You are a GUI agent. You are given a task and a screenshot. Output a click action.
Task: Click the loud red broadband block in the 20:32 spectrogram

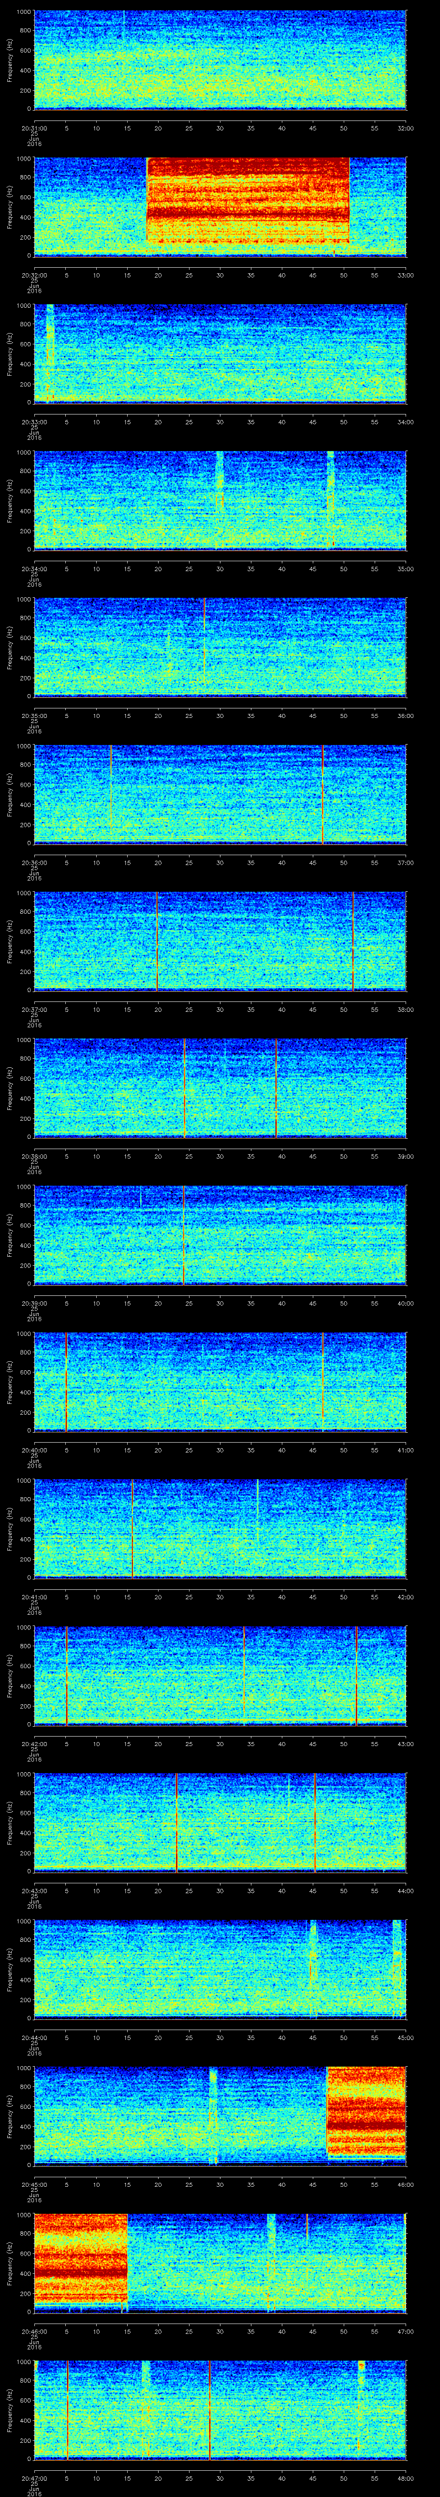(x=247, y=200)
